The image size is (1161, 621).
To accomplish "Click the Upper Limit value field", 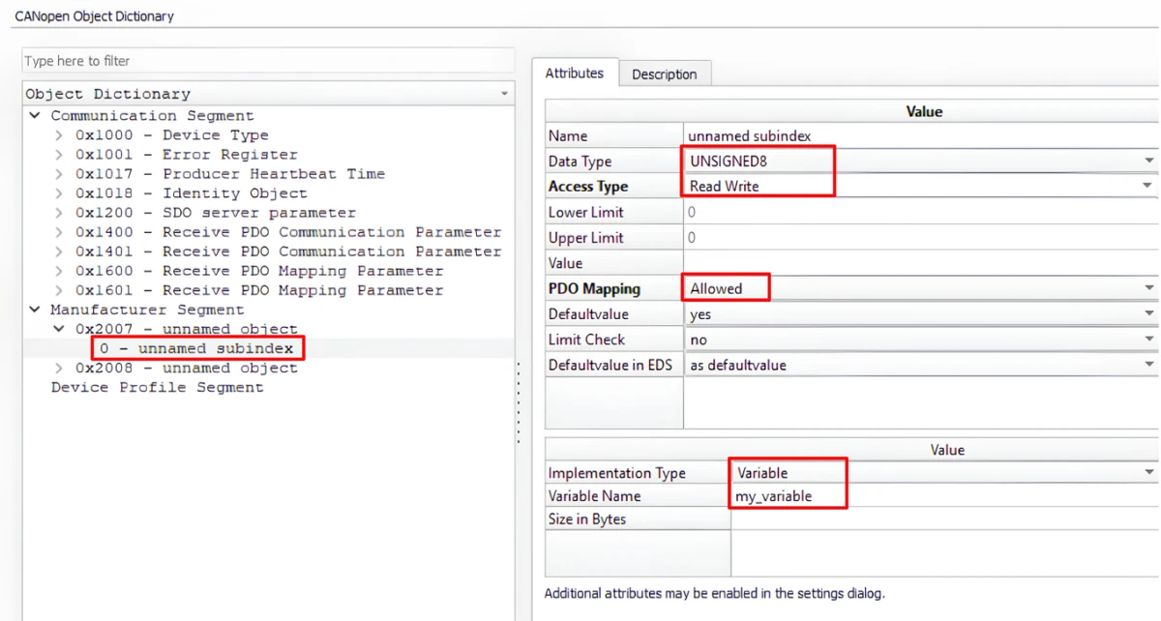I will 922,238.
